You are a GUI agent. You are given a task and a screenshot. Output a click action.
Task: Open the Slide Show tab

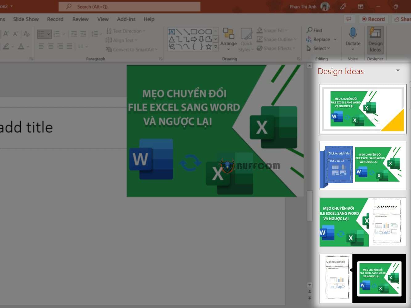coord(26,19)
